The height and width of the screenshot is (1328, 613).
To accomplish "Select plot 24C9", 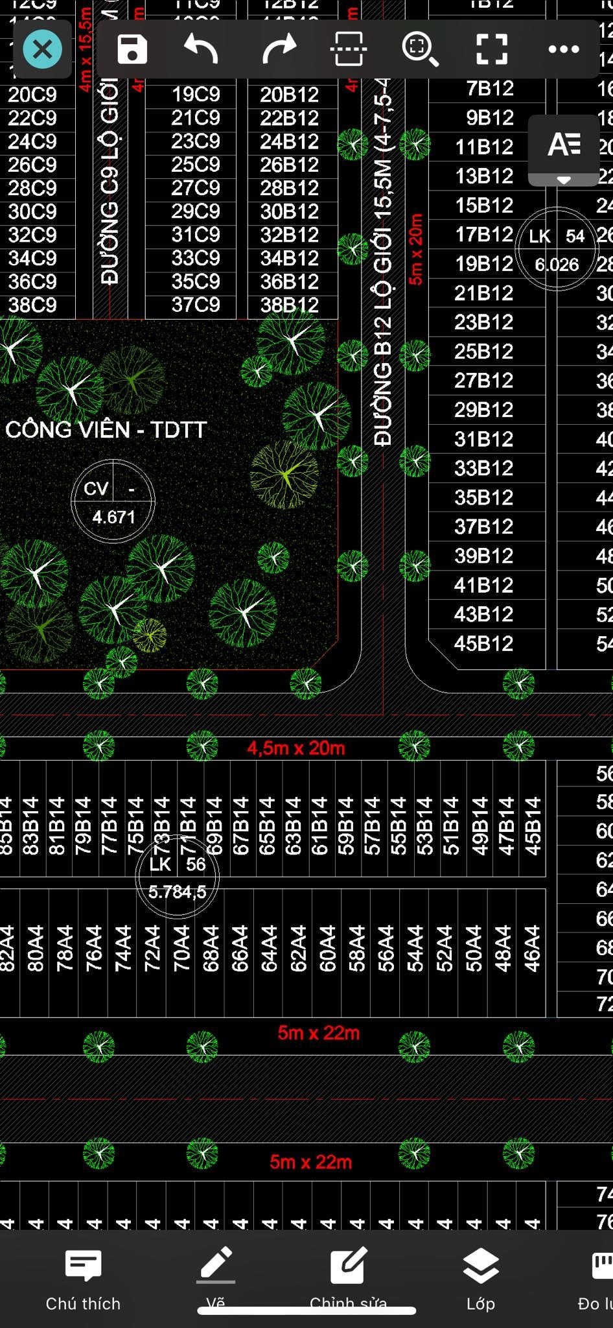I will [32, 142].
